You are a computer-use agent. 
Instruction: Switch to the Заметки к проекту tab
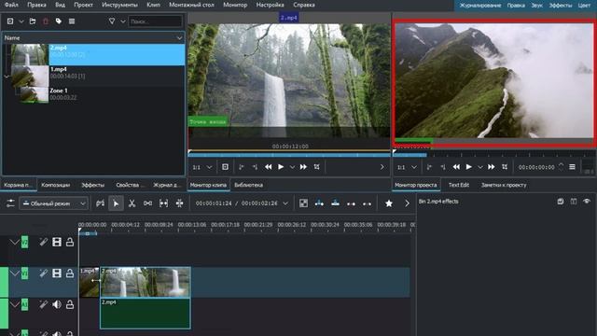pos(504,185)
